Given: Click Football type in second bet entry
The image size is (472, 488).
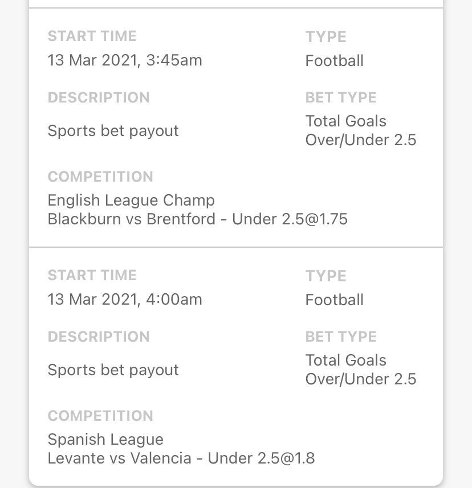Looking at the screenshot, I should [334, 300].
